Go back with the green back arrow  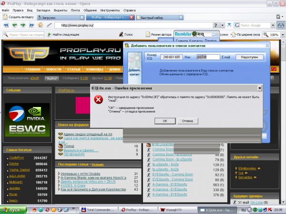coord(14,25)
